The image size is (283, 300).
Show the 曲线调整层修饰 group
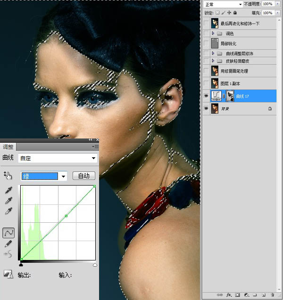(x=206, y=53)
